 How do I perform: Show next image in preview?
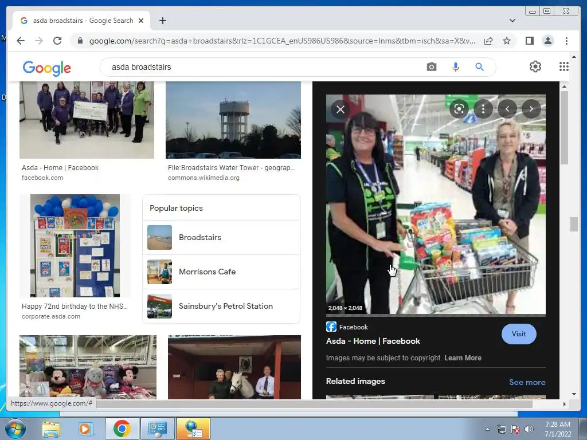(x=531, y=109)
